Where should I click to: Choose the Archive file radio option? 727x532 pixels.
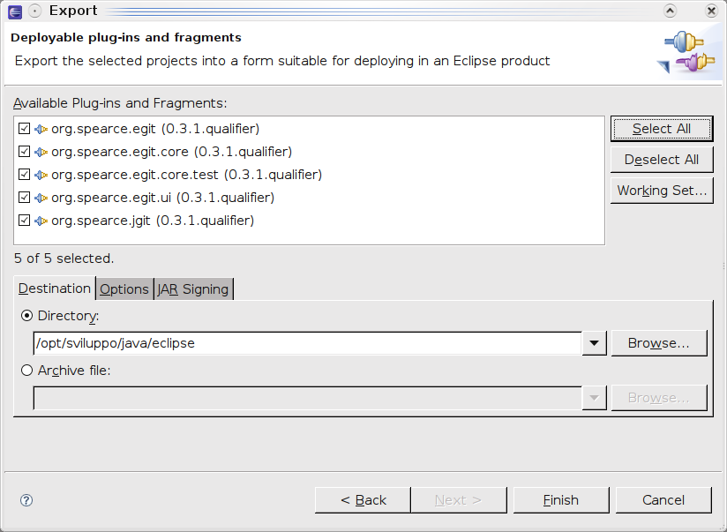26,371
